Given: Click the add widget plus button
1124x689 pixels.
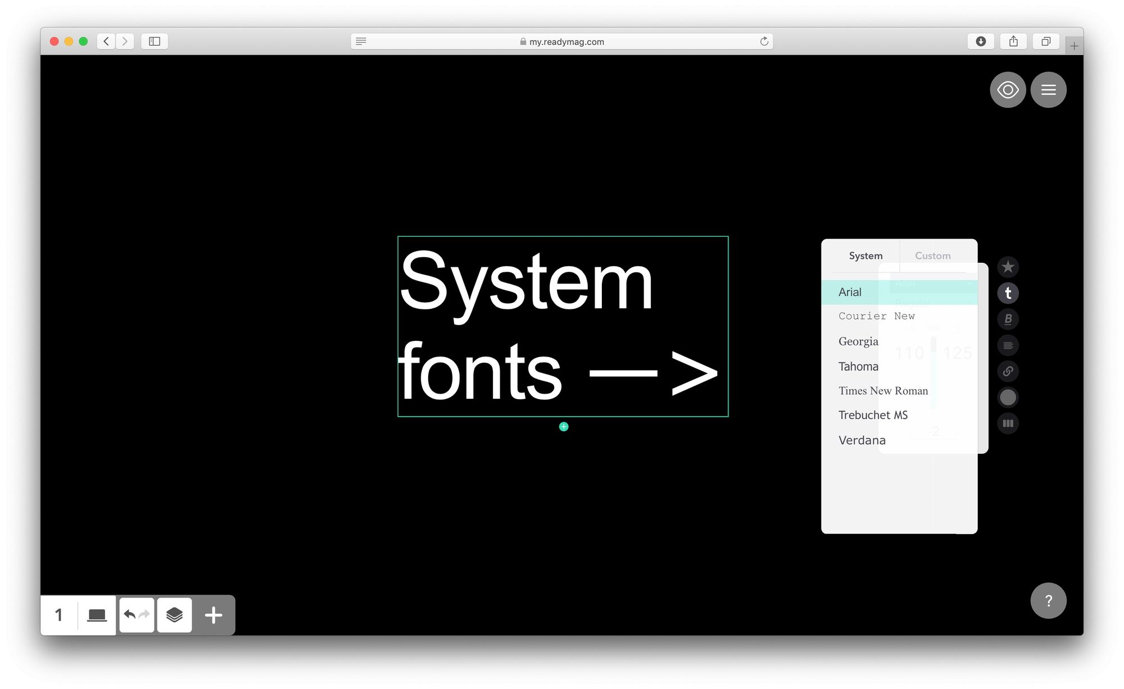Looking at the screenshot, I should point(214,615).
